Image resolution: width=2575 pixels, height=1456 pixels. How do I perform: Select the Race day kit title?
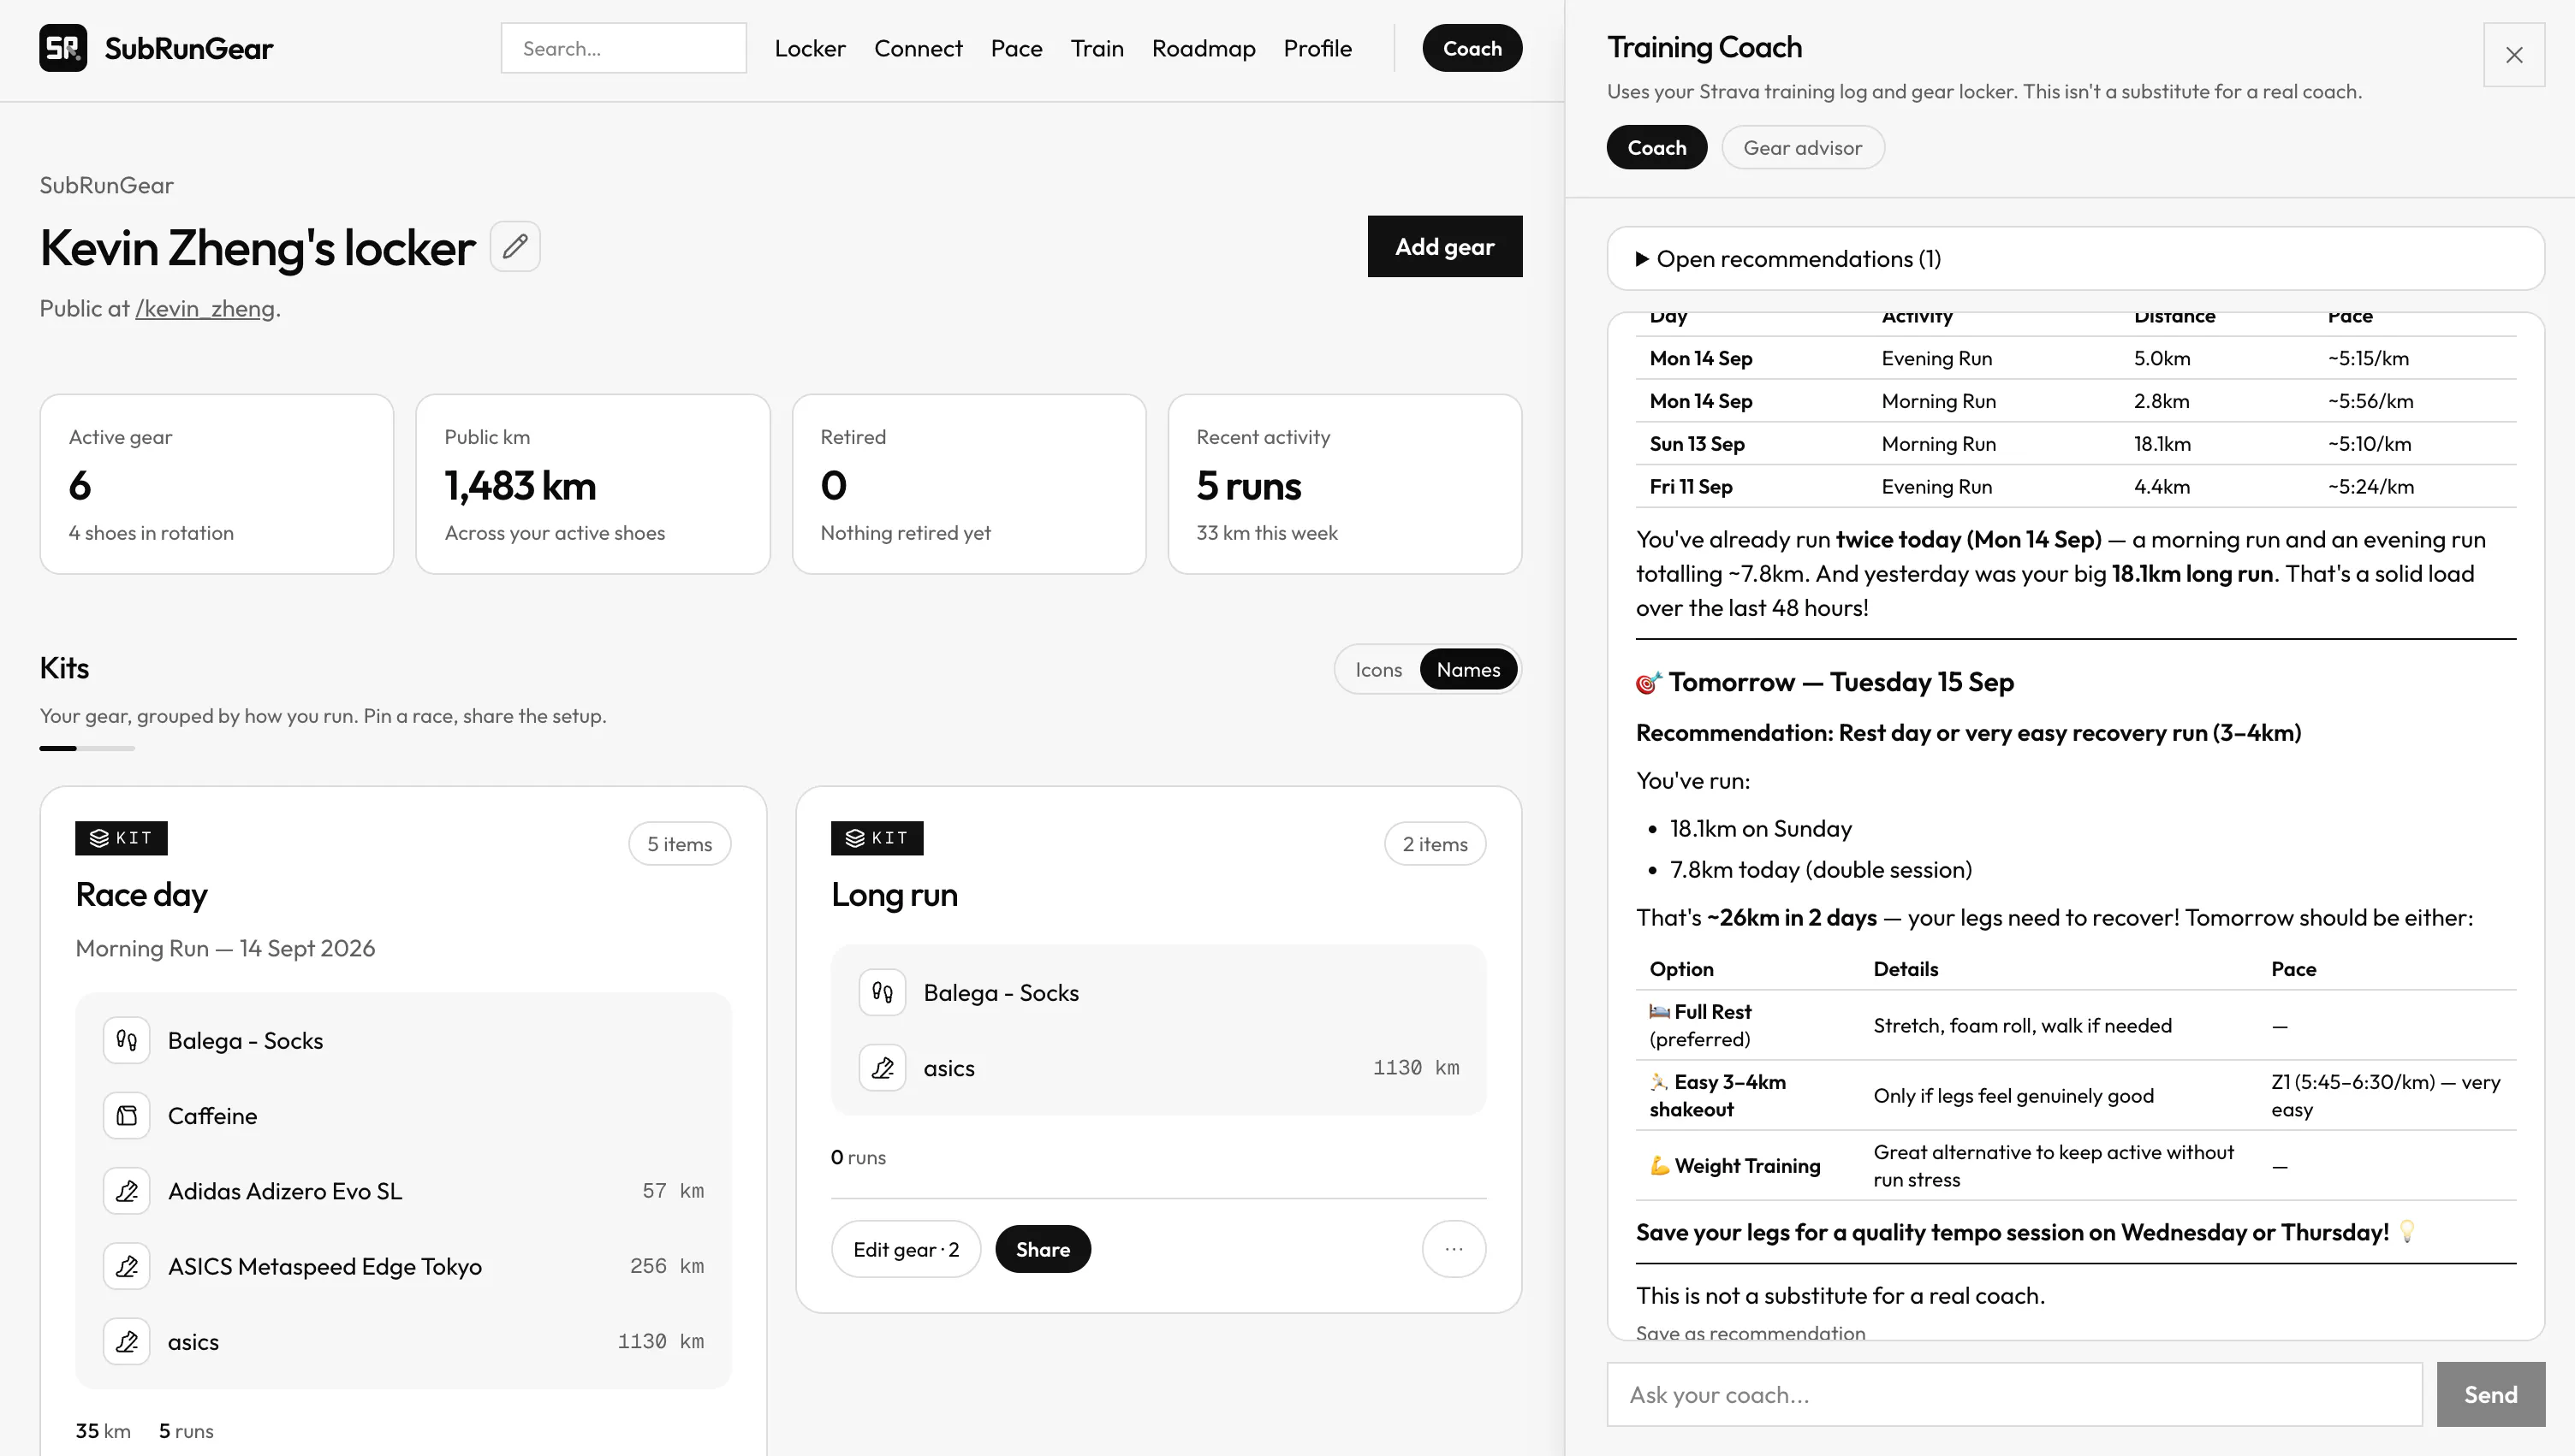click(141, 894)
